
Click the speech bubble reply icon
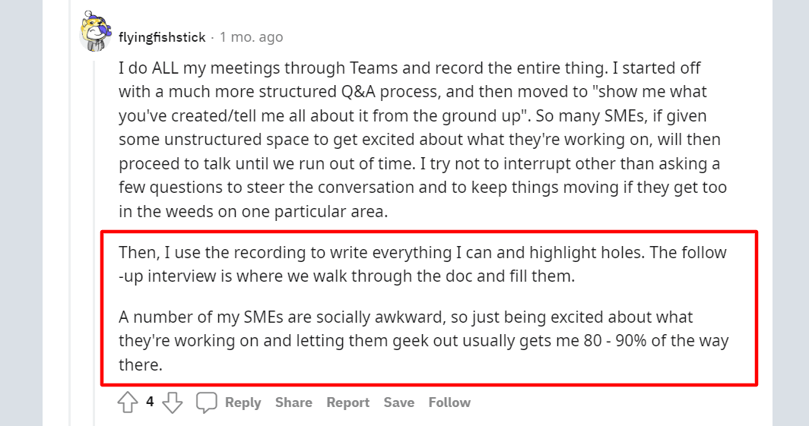coord(207,402)
